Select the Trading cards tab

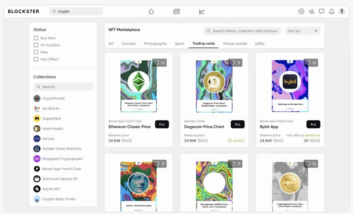point(204,43)
